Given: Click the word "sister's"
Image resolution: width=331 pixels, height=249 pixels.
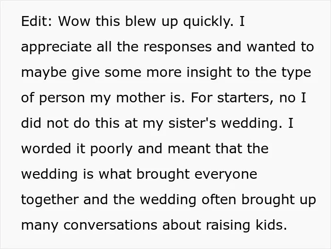Looking at the screenshot, I should (x=192, y=123).
